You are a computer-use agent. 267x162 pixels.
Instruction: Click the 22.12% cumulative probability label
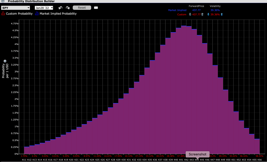(x=129, y=156)
